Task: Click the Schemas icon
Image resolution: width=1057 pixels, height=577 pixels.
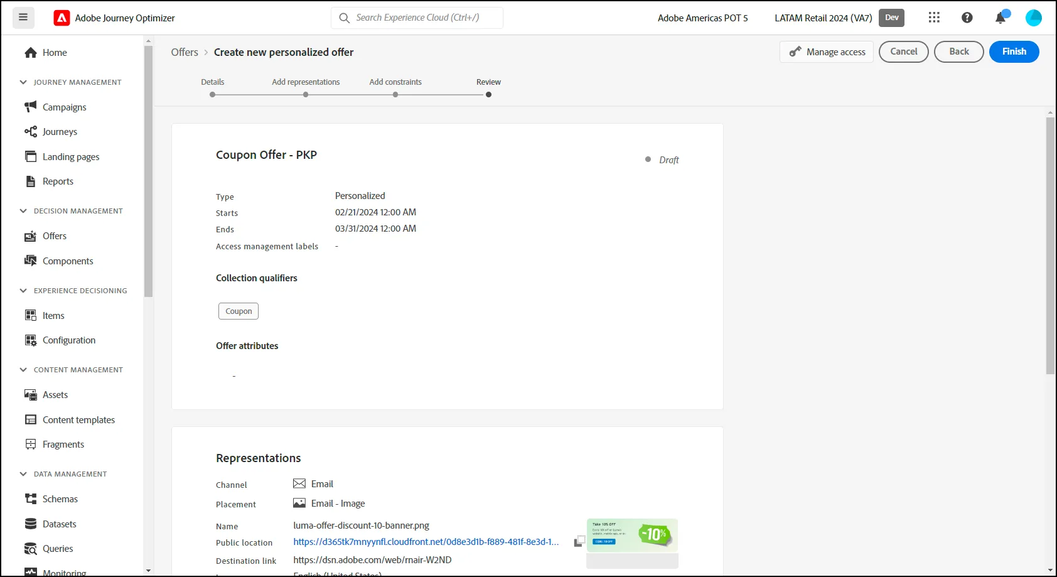Action: click(31, 499)
